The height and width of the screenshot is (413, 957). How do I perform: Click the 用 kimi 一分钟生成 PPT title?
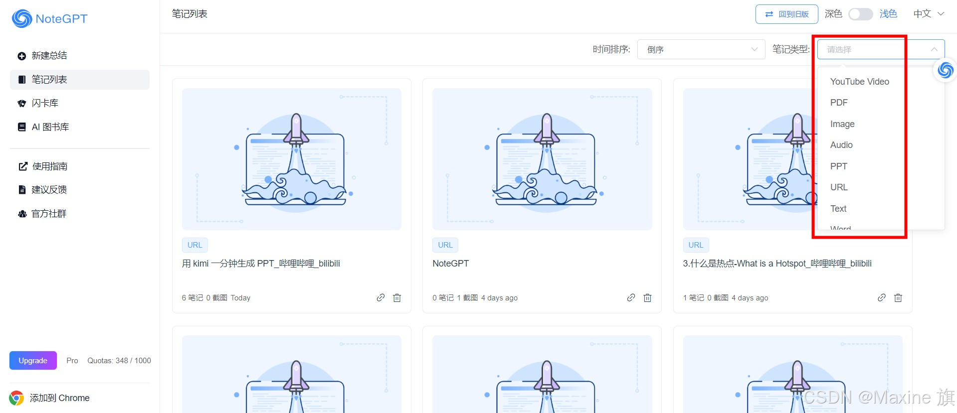click(261, 264)
